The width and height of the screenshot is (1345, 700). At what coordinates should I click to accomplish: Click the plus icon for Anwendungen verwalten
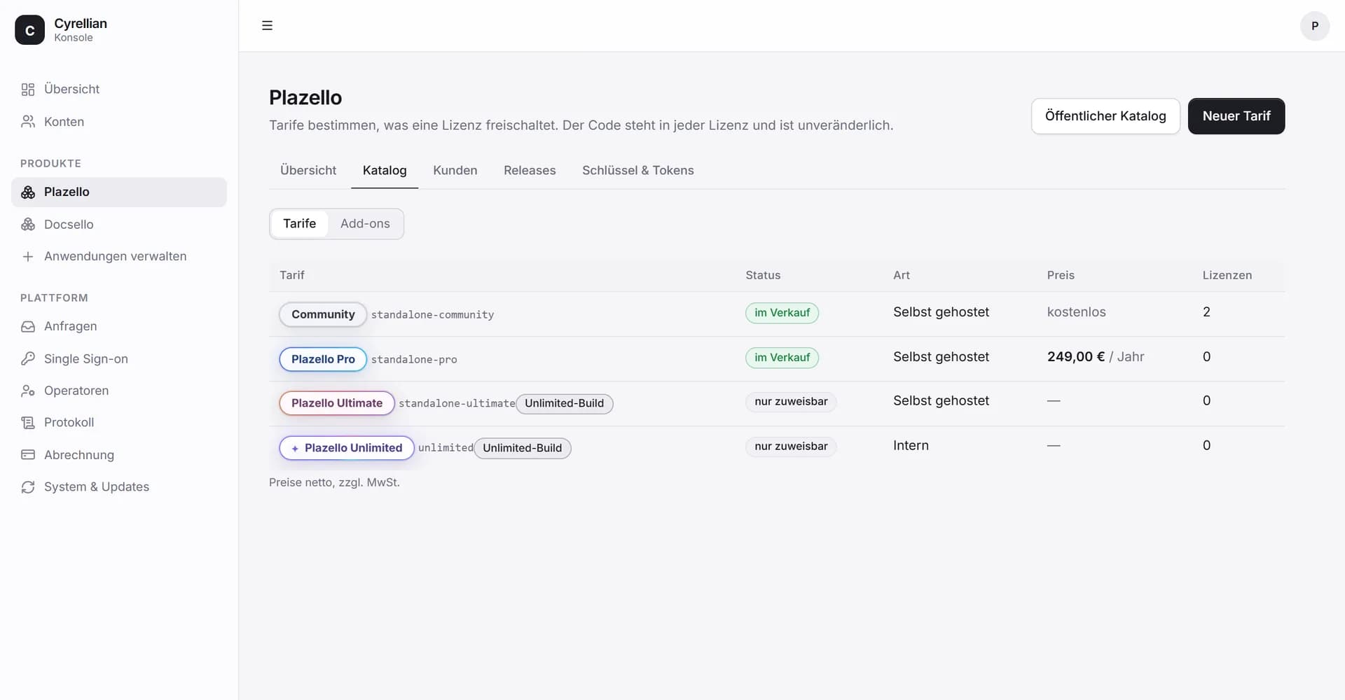click(x=28, y=256)
